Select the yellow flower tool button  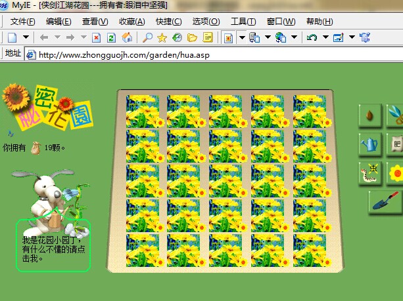[395, 173]
